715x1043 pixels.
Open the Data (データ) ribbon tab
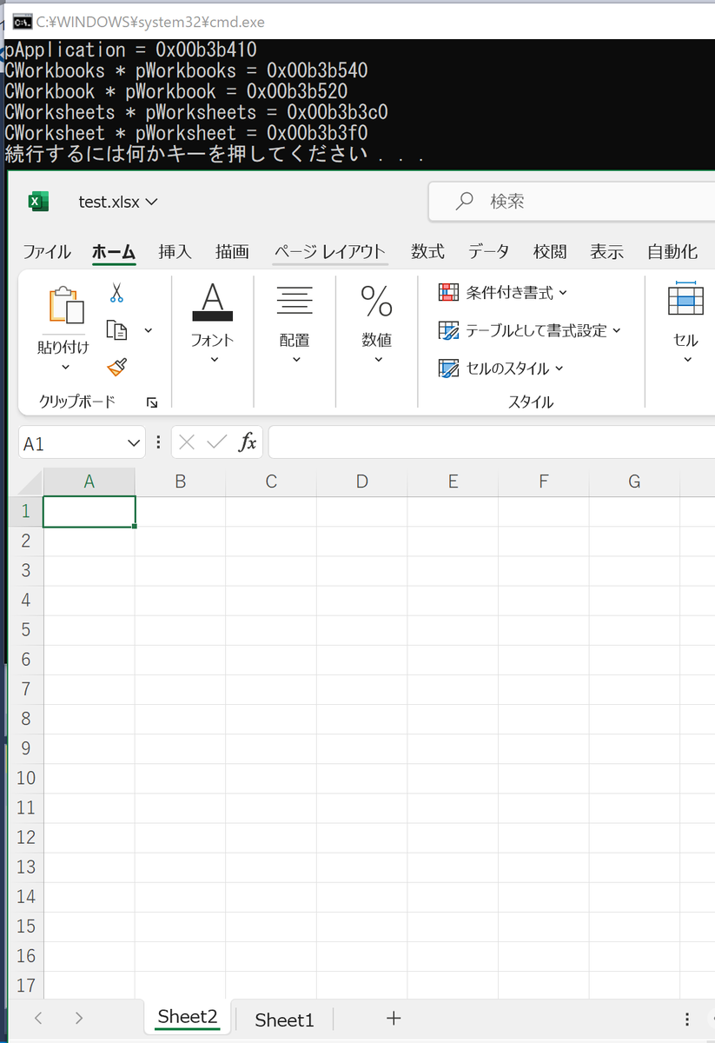[x=488, y=252]
